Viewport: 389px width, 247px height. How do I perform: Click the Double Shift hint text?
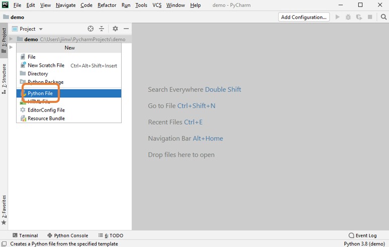(x=223, y=89)
